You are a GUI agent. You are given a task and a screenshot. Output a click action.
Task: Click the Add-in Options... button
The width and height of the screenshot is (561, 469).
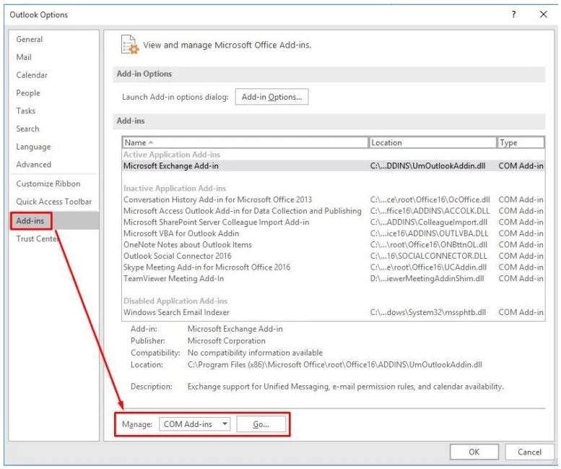[272, 97]
